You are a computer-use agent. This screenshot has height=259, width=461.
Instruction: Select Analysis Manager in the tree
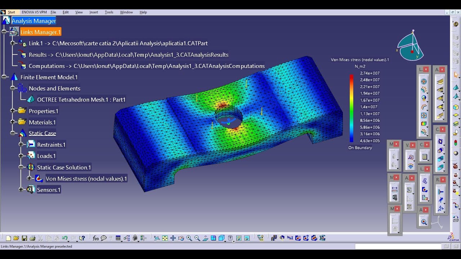[34, 21]
